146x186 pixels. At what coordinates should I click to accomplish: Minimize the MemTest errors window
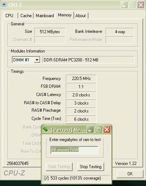[x=90, y=129]
